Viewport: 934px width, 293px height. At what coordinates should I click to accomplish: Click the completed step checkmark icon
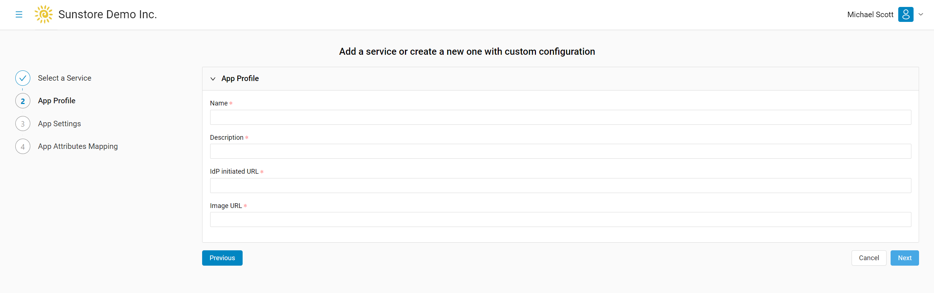pyautogui.click(x=23, y=78)
